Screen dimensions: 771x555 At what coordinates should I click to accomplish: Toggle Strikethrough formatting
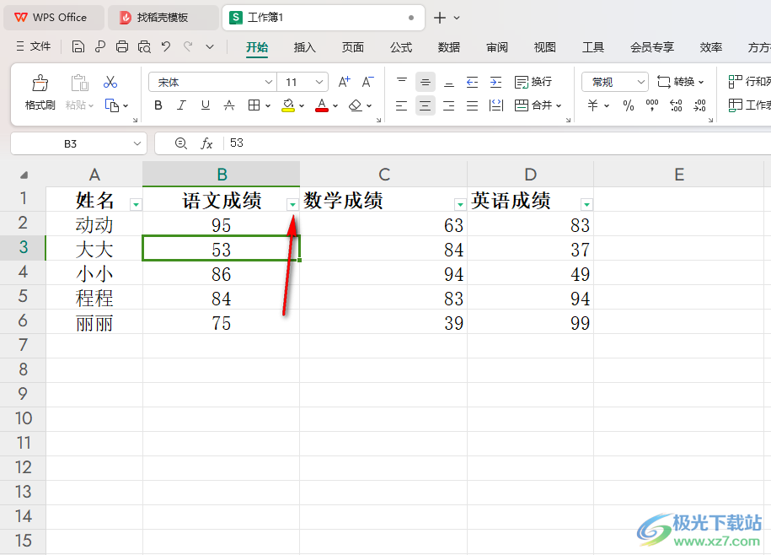click(228, 105)
